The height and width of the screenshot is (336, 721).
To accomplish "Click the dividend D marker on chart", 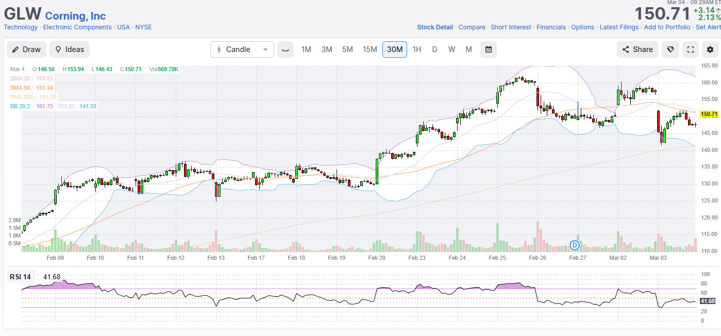I will [575, 244].
